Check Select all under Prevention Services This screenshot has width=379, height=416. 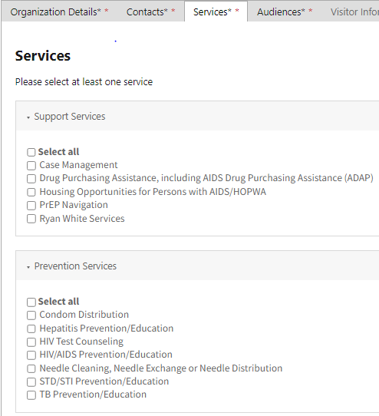click(31, 302)
